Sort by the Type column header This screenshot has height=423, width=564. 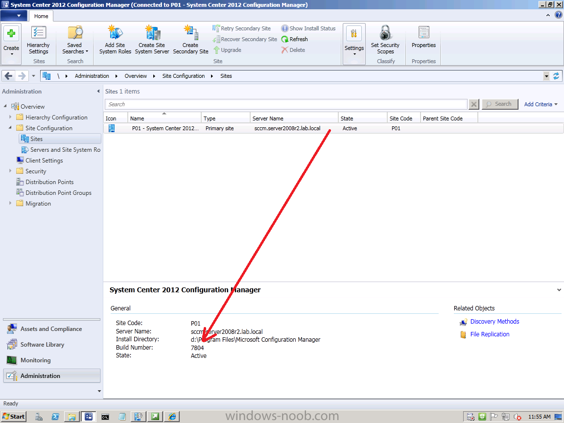click(x=226, y=118)
